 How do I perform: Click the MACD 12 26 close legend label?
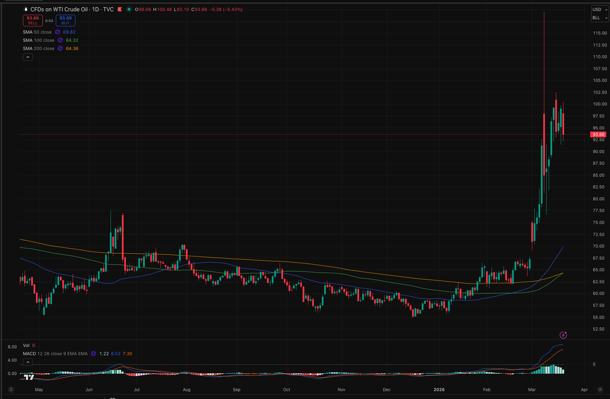[x=55, y=353]
